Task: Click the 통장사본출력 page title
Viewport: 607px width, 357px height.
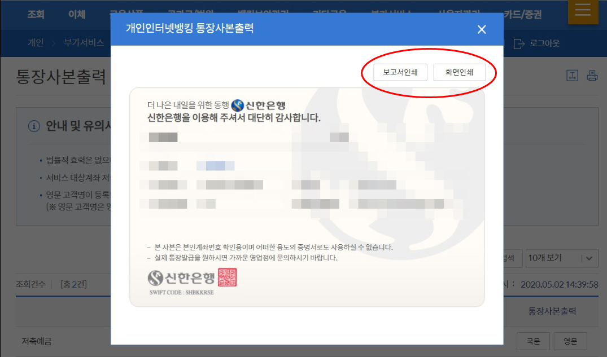Action: (61, 77)
